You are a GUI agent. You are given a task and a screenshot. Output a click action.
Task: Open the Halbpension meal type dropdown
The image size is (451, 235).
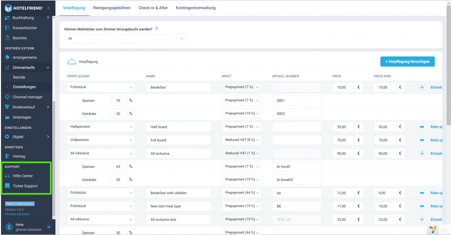point(101,127)
